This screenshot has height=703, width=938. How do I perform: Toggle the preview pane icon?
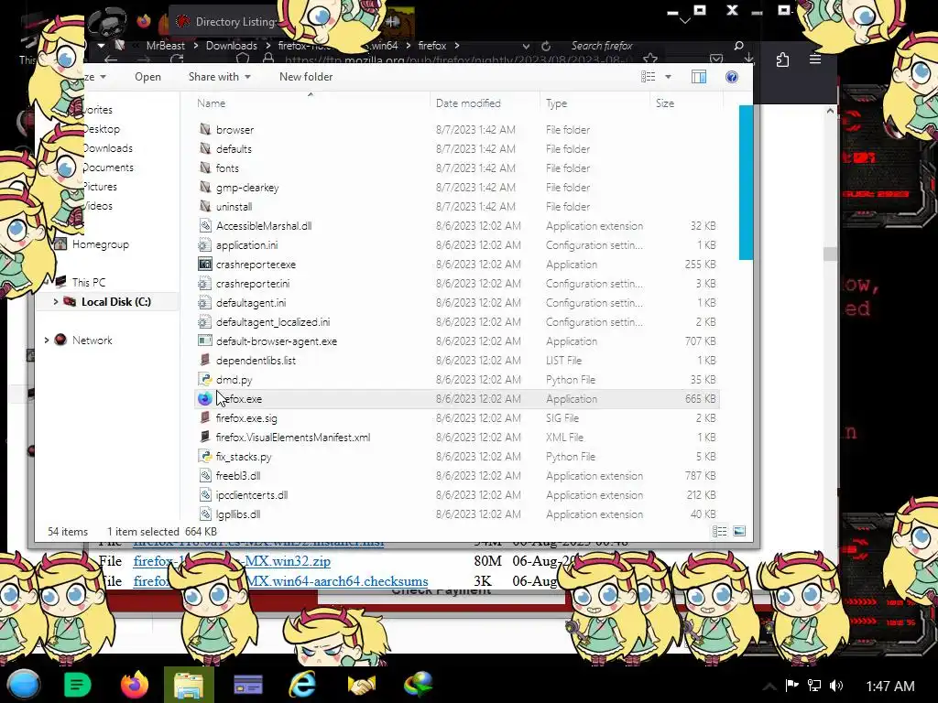click(x=698, y=77)
